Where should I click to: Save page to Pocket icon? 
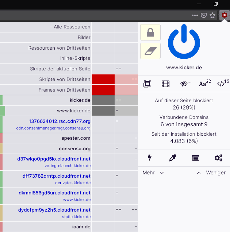(204, 15)
